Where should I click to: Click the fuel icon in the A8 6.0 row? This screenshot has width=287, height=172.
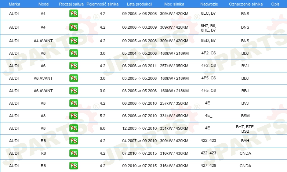click(x=73, y=128)
